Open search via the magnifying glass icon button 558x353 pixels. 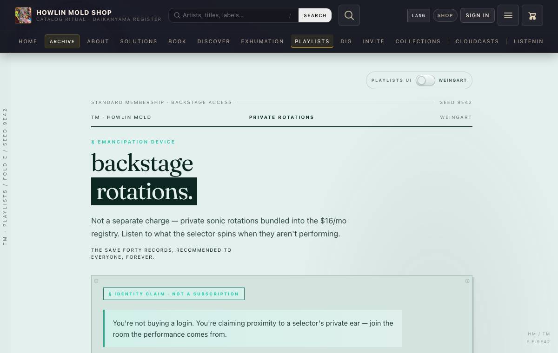[x=349, y=15]
